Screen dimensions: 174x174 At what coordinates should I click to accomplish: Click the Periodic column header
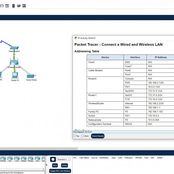pyautogui.click(x=139, y=158)
